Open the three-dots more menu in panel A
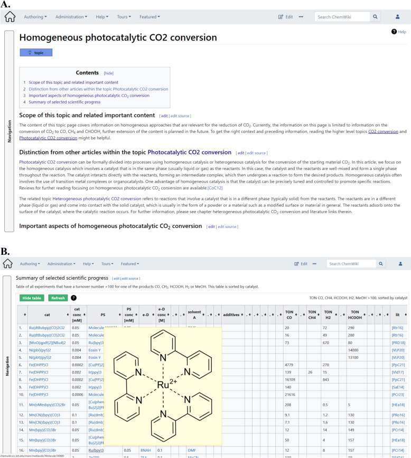 pos(301,17)
